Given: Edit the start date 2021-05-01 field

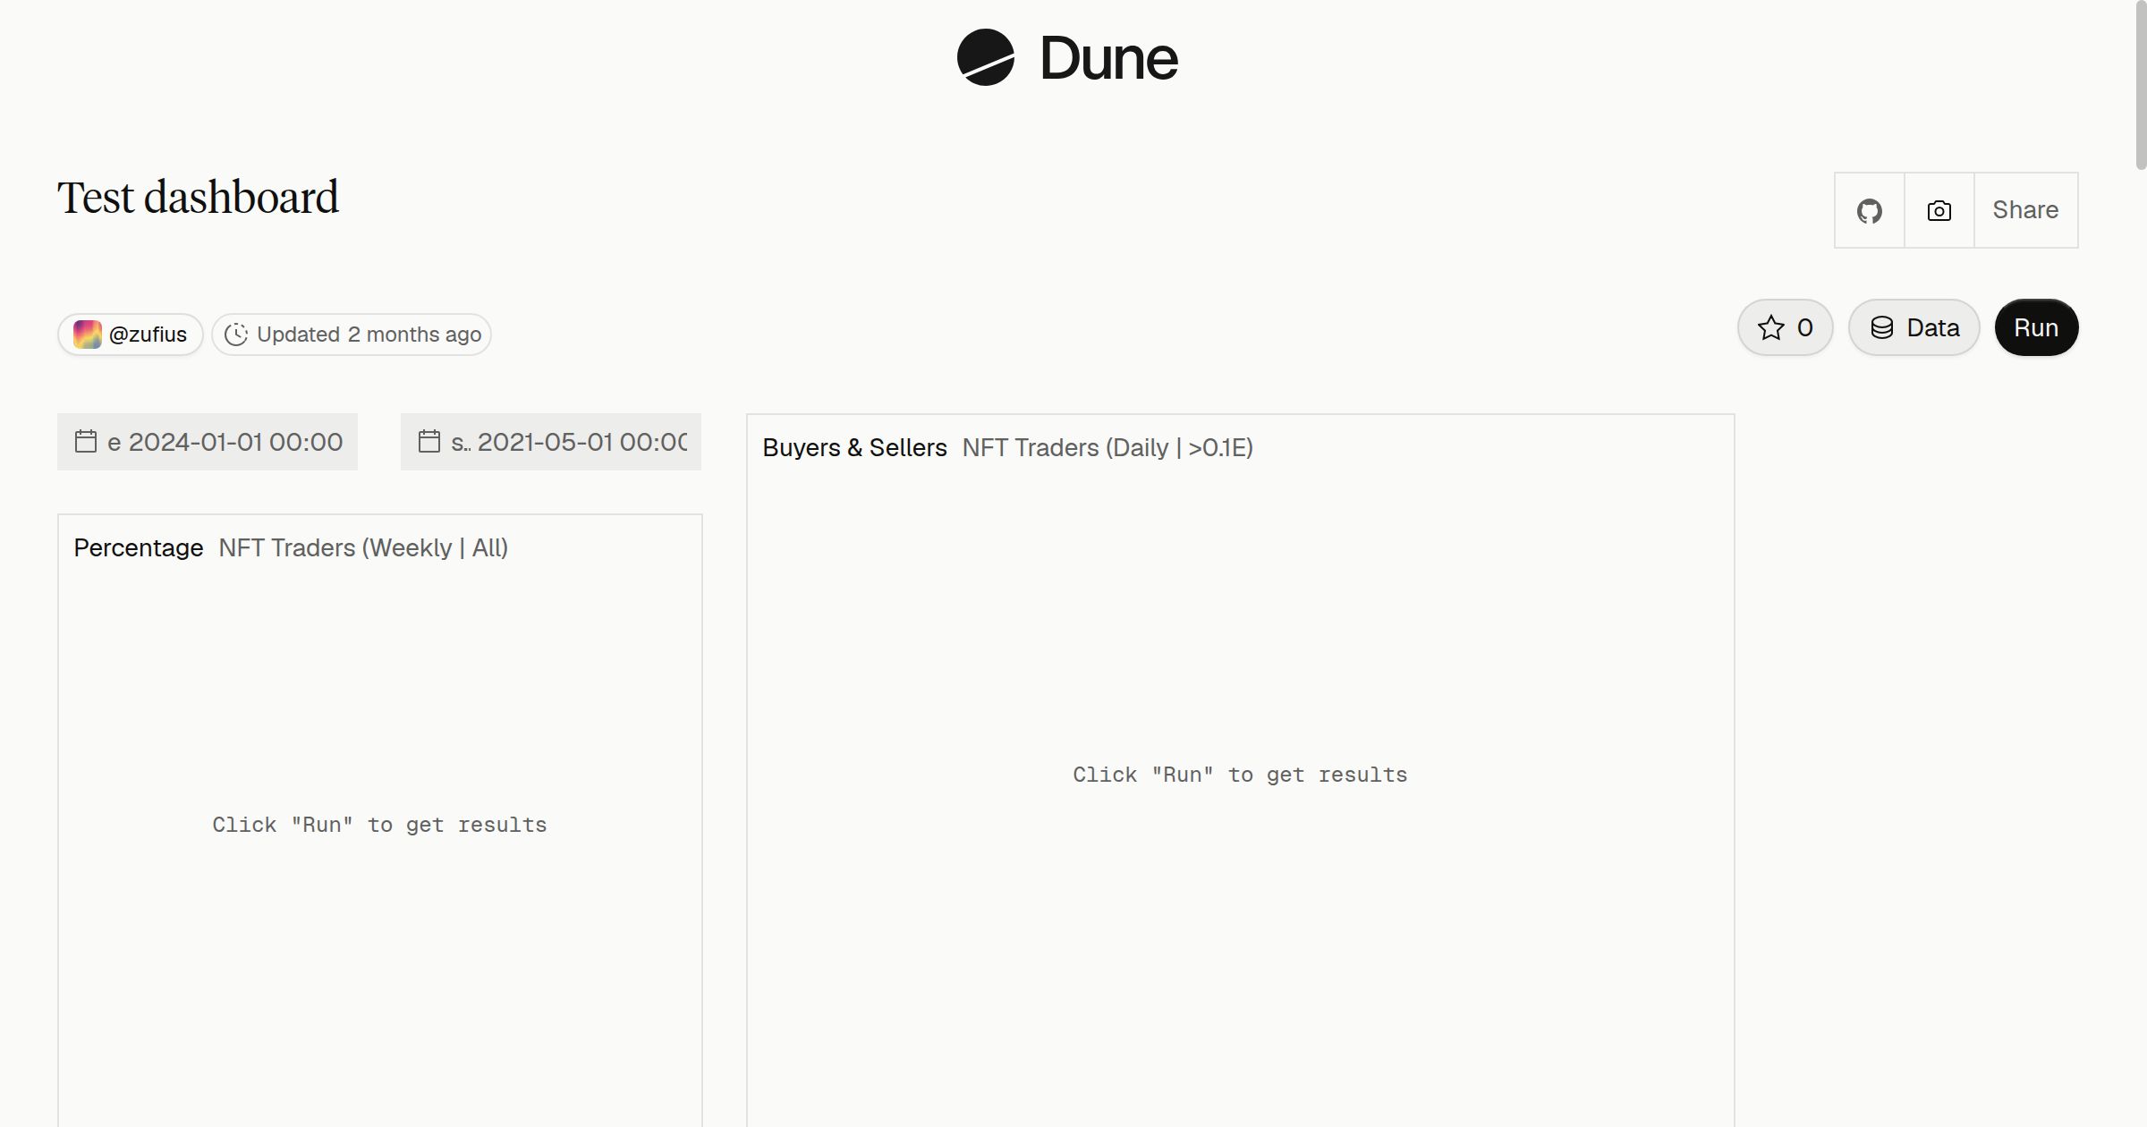Looking at the screenshot, I should point(551,442).
